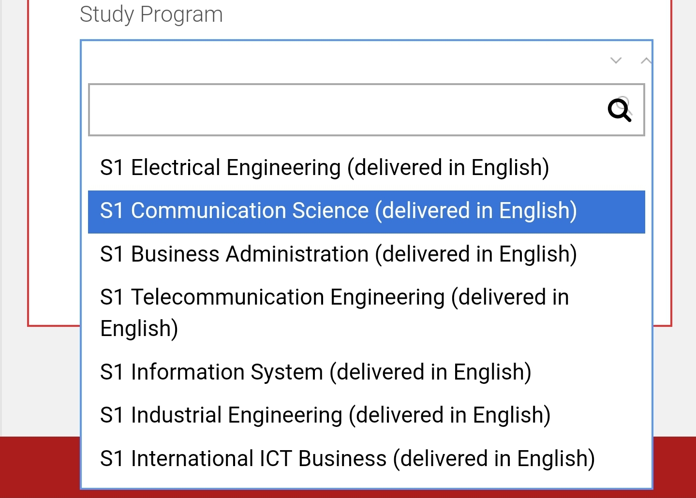Click the black magnifier search icon
The height and width of the screenshot is (498, 696).
(619, 110)
